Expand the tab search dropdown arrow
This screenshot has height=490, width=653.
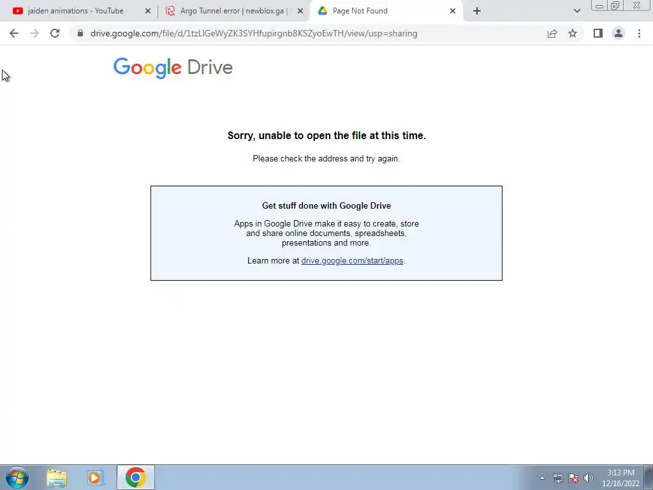(576, 11)
